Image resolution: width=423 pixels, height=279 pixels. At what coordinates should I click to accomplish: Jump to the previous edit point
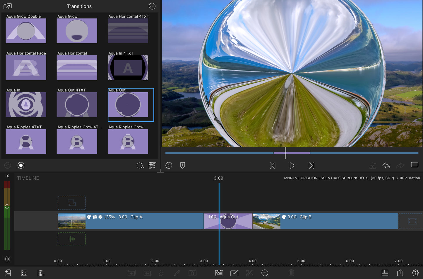(x=273, y=166)
